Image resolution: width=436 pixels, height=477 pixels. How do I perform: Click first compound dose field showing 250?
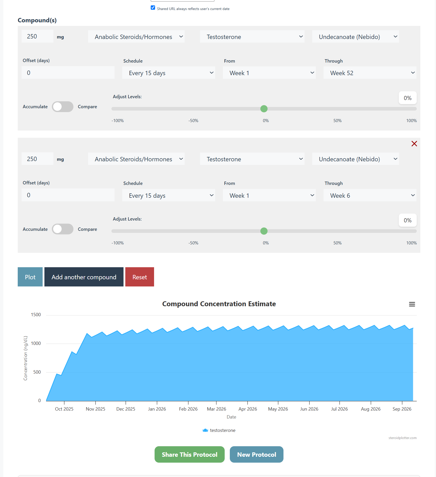(37, 36)
